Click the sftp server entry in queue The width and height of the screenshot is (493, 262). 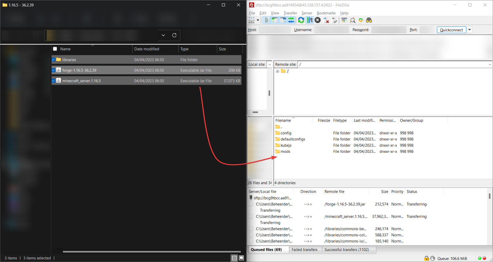[x=270, y=198]
